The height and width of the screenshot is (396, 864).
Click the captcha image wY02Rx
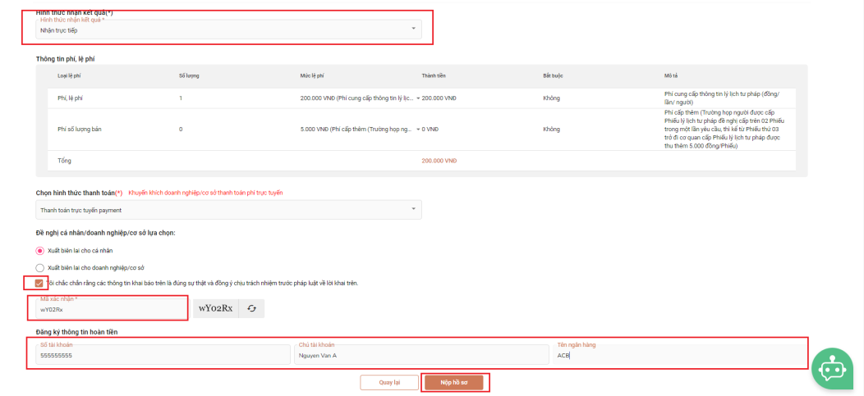[x=215, y=308]
